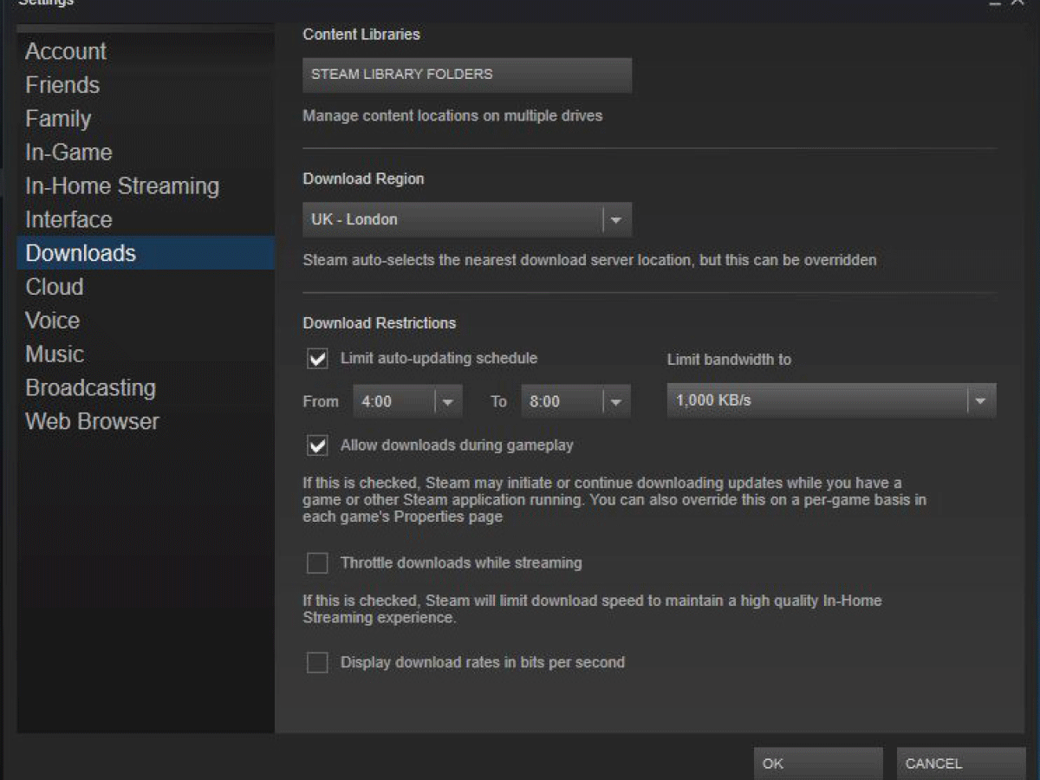The width and height of the screenshot is (1040, 780).
Task: Check Display download rates in bits per second
Action: pyautogui.click(x=318, y=663)
